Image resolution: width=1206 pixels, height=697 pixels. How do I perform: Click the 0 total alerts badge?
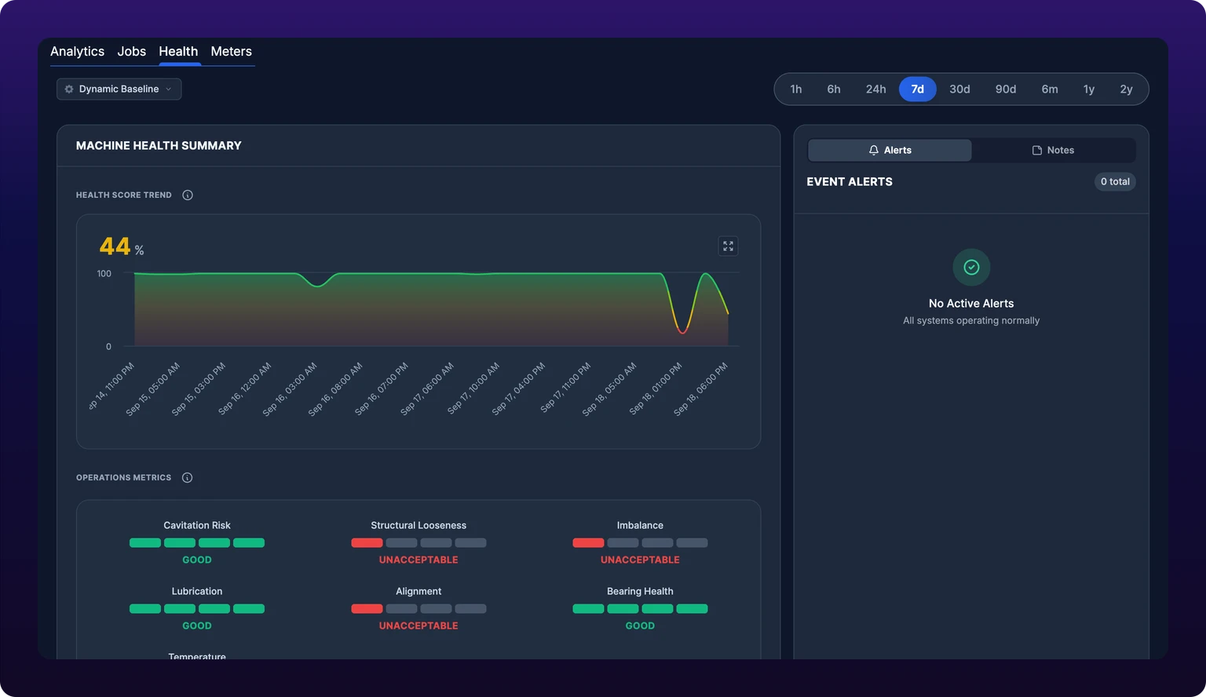tap(1115, 181)
